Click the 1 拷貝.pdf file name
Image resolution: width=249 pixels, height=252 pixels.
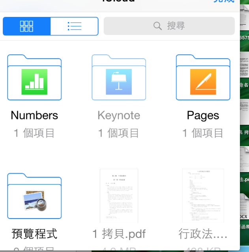coord(119,234)
